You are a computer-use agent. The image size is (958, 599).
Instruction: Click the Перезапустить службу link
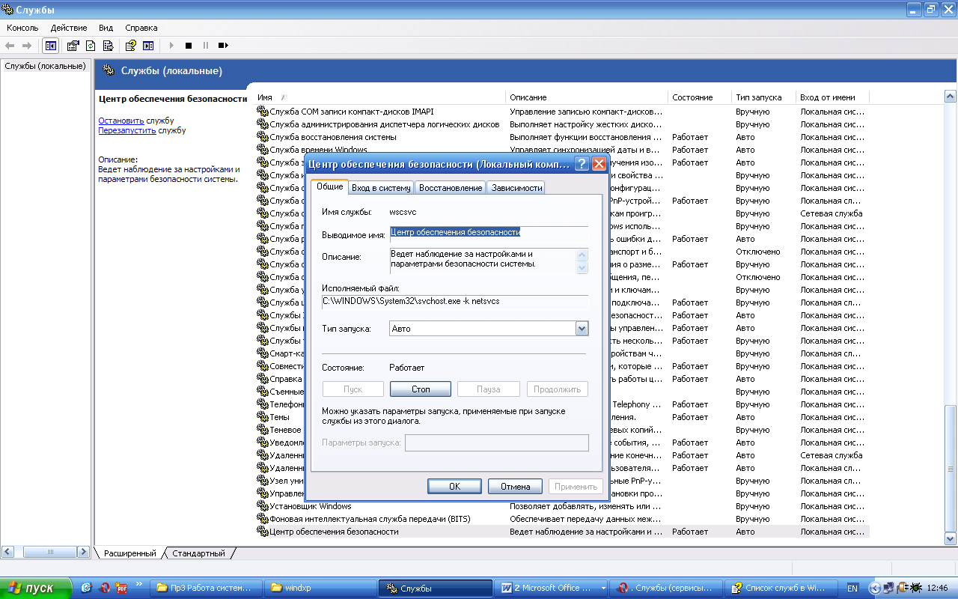click(127, 130)
